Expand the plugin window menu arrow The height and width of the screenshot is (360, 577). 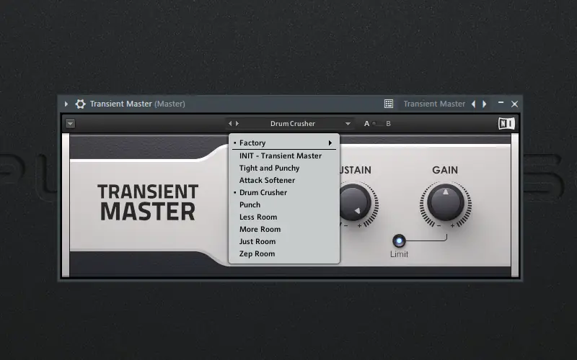(x=66, y=104)
